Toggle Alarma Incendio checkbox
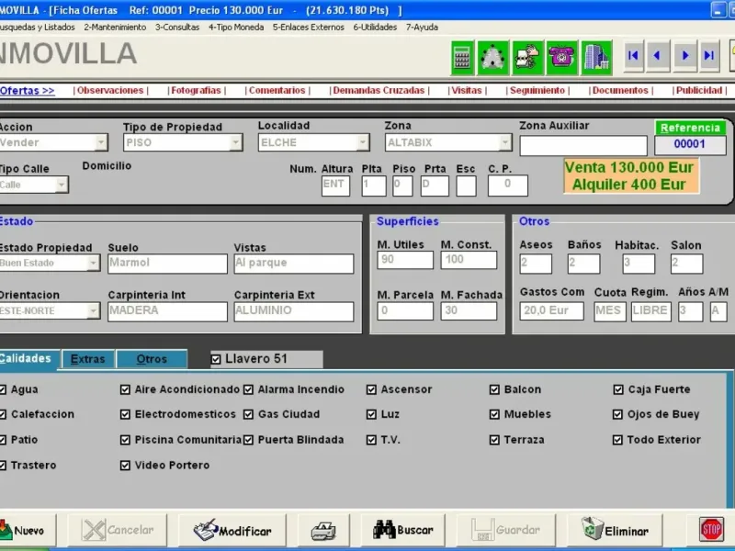735x551 pixels. pos(248,389)
